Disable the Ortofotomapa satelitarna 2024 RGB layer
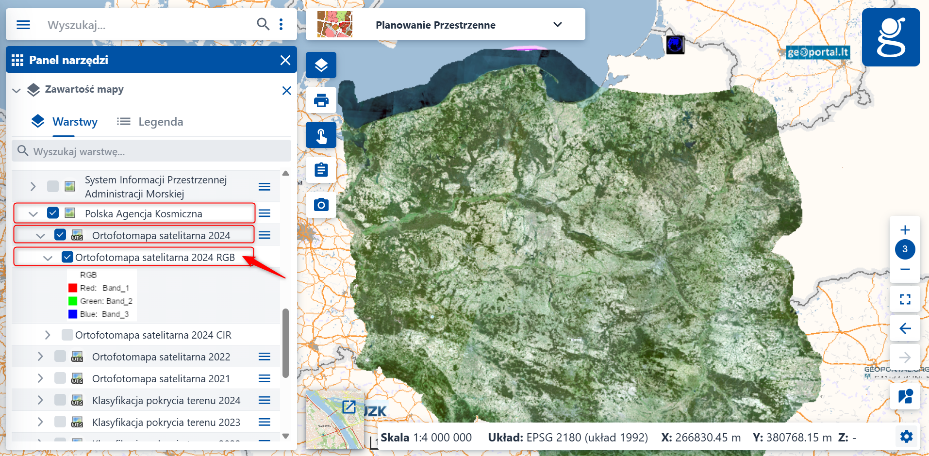This screenshot has width=929, height=456. [x=67, y=257]
